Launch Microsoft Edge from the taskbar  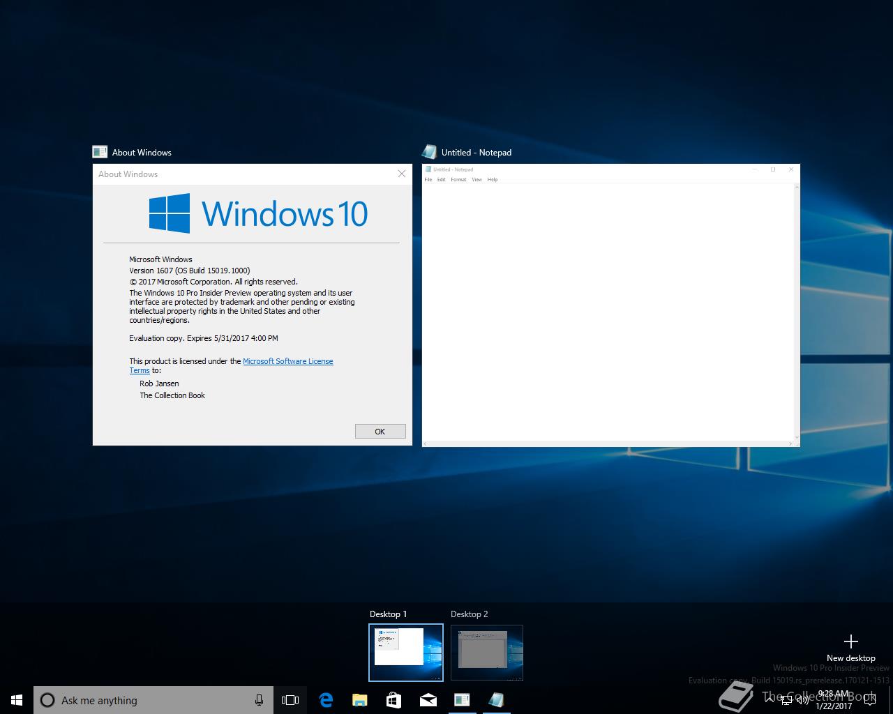(x=326, y=700)
